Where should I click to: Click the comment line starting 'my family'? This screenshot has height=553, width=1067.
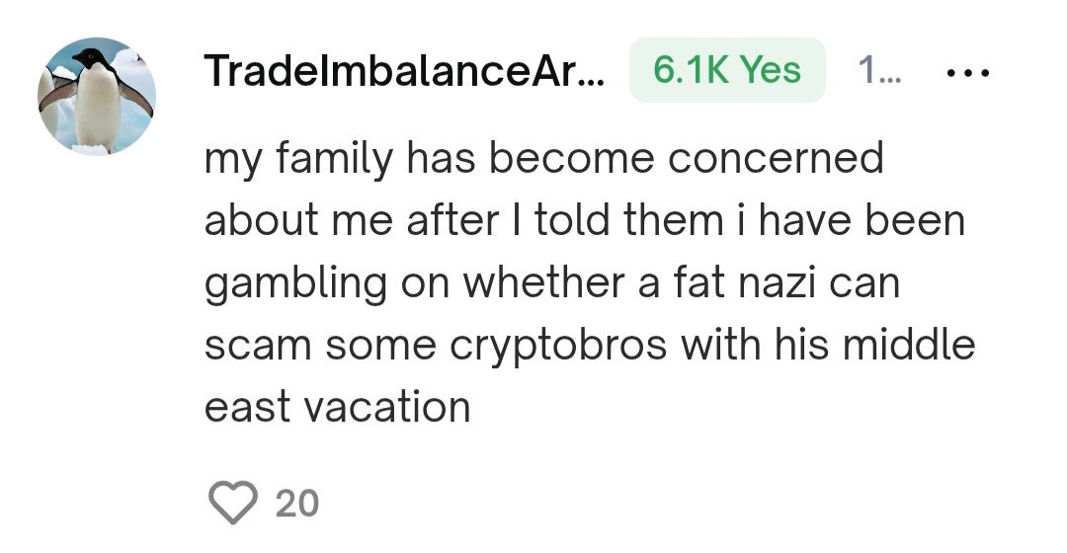click(543, 159)
